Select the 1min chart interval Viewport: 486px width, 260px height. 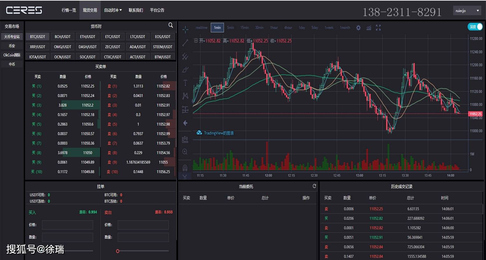pos(217,28)
